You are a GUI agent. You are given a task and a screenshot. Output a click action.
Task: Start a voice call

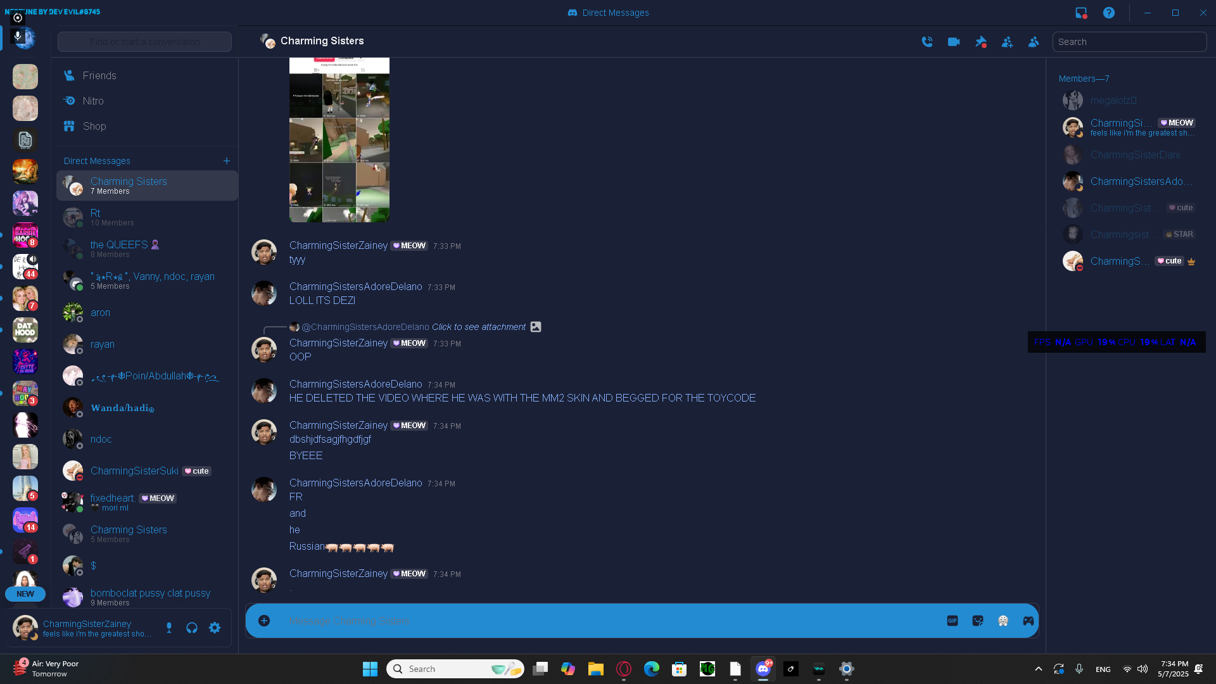(x=927, y=42)
